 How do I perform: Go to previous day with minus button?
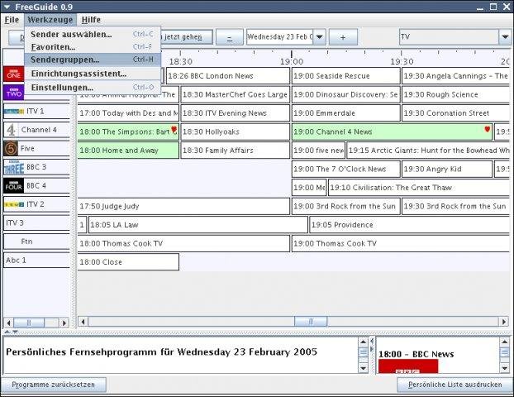(x=230, y=37)
